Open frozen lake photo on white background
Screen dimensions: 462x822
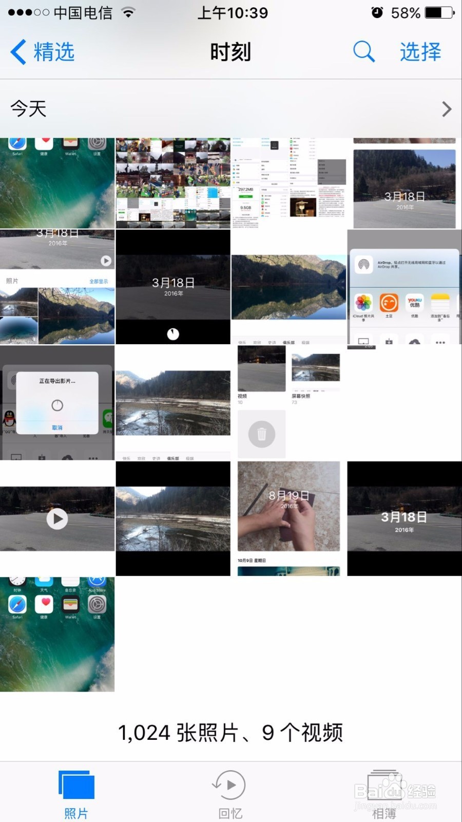click(173, 403)
